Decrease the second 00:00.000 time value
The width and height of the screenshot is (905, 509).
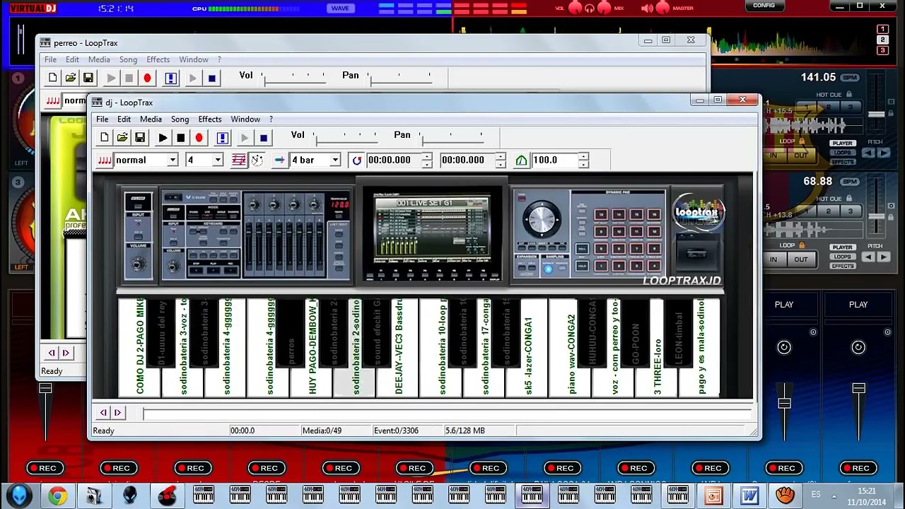[501, 164]
